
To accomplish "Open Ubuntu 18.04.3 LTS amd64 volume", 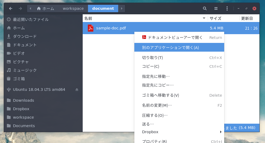I will [x=39, y=90].
